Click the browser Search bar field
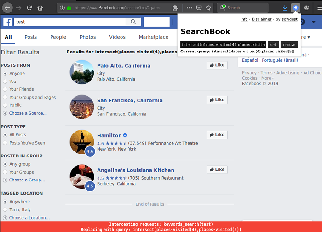This screenshot has width=322, height=232. tap(242, 8)
